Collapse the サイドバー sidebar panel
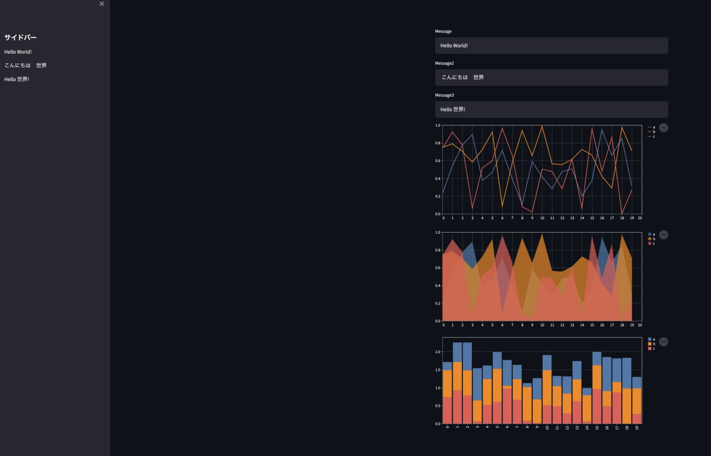The height and width of the screenshot is (456, 711). (101, 4)
